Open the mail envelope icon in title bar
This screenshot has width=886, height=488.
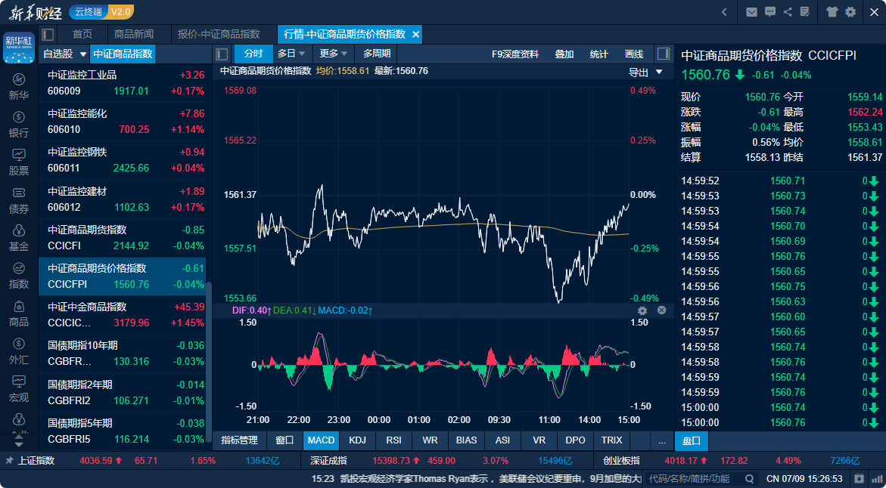point(751,12)
